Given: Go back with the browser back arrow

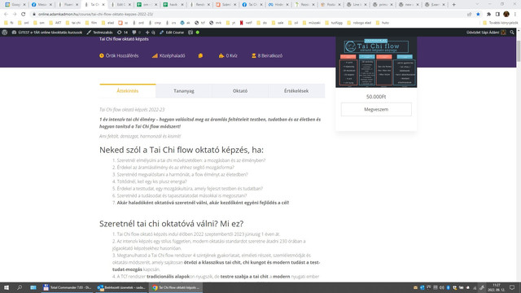Looking at the screenshot, I should click(6, 14).
